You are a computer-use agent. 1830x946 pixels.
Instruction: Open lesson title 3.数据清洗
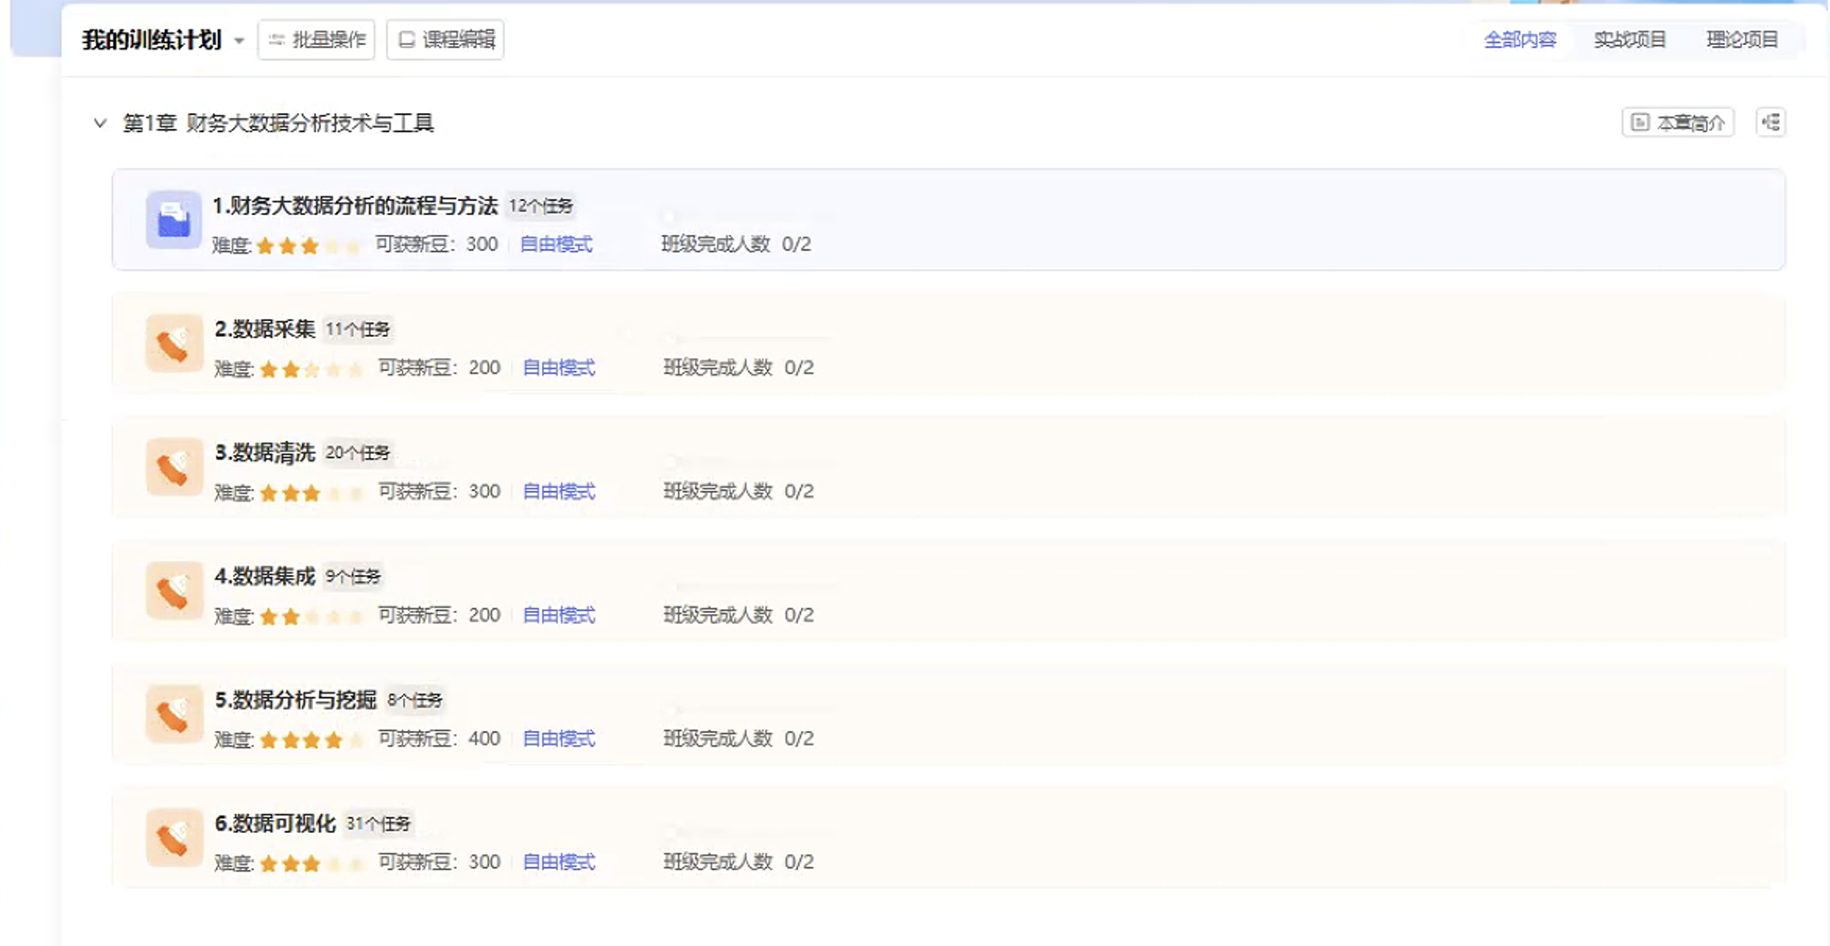[x=265, y=452]
